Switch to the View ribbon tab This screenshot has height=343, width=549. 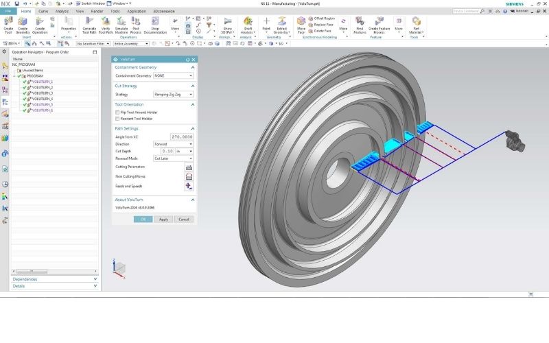[x=80, y=11]
